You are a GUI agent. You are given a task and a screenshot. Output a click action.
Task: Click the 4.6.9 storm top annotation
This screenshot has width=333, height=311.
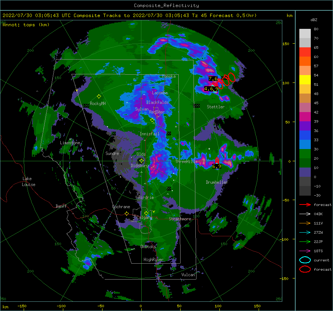pos(211,89)
